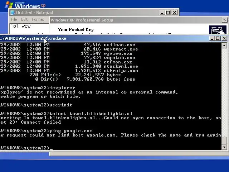Open the File menu in Notepad
229x172 pixels.
tap(14, 19)
